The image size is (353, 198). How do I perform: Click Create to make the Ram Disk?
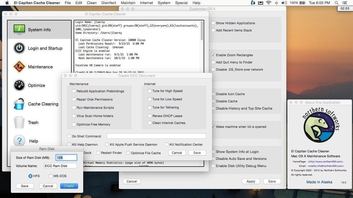tap(69, 186)
